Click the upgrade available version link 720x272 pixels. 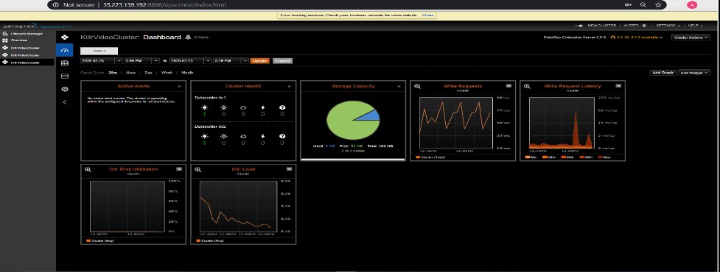[x=637, y=37]
